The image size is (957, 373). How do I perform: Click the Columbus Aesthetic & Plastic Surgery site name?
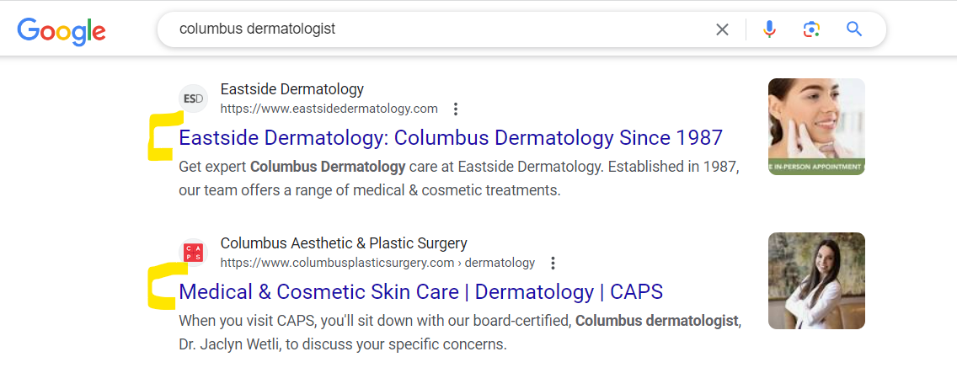point(344,243)
